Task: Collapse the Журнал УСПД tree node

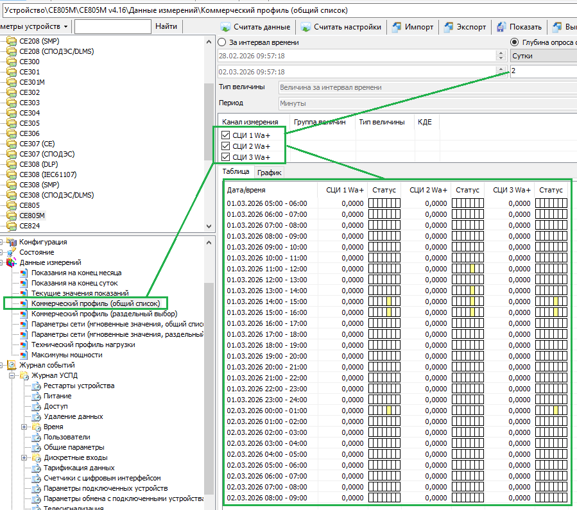Action: click(x=13, y=375)
